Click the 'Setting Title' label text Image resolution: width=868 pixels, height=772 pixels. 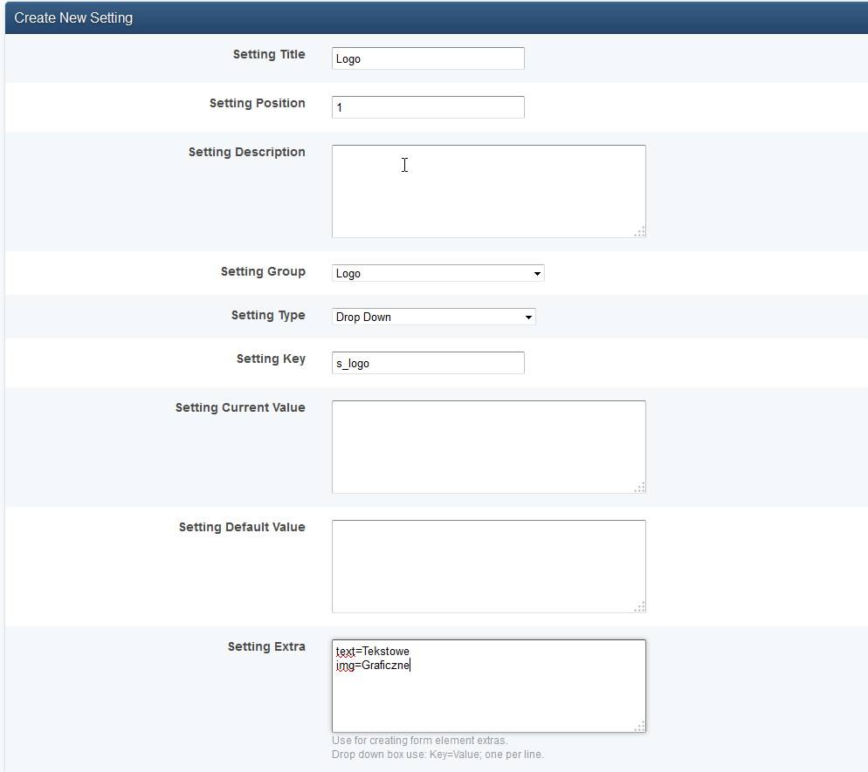[269, 54]
